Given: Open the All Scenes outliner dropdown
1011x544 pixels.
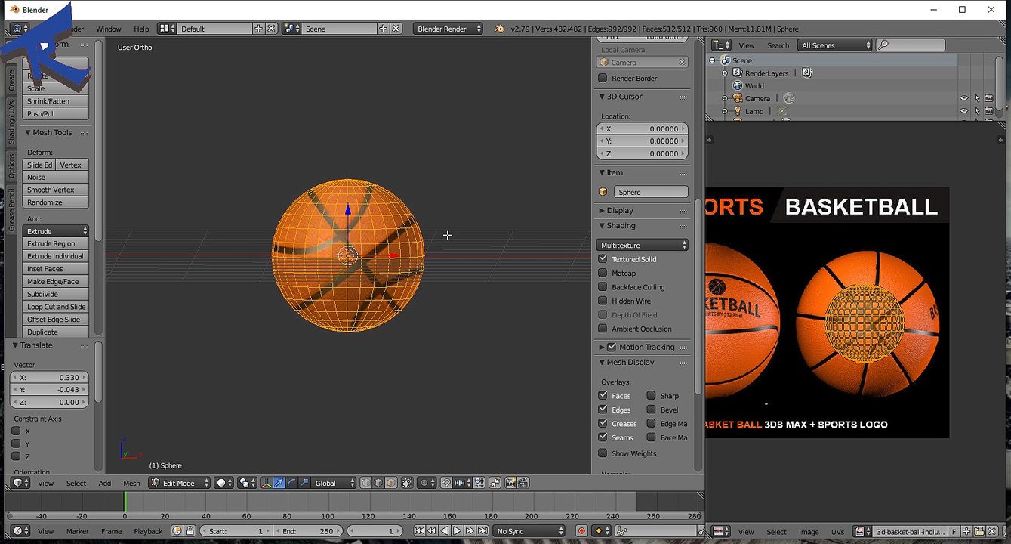Looking at the screenshot, I should pos(835,45).
